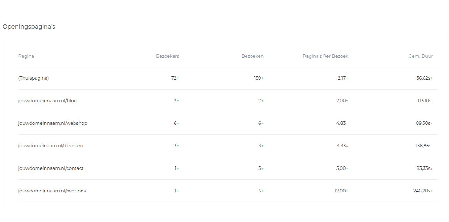449x222 pixels.
Task: Click red down arrow beside 4,83 pages
Action: click(x=347, y=124)
